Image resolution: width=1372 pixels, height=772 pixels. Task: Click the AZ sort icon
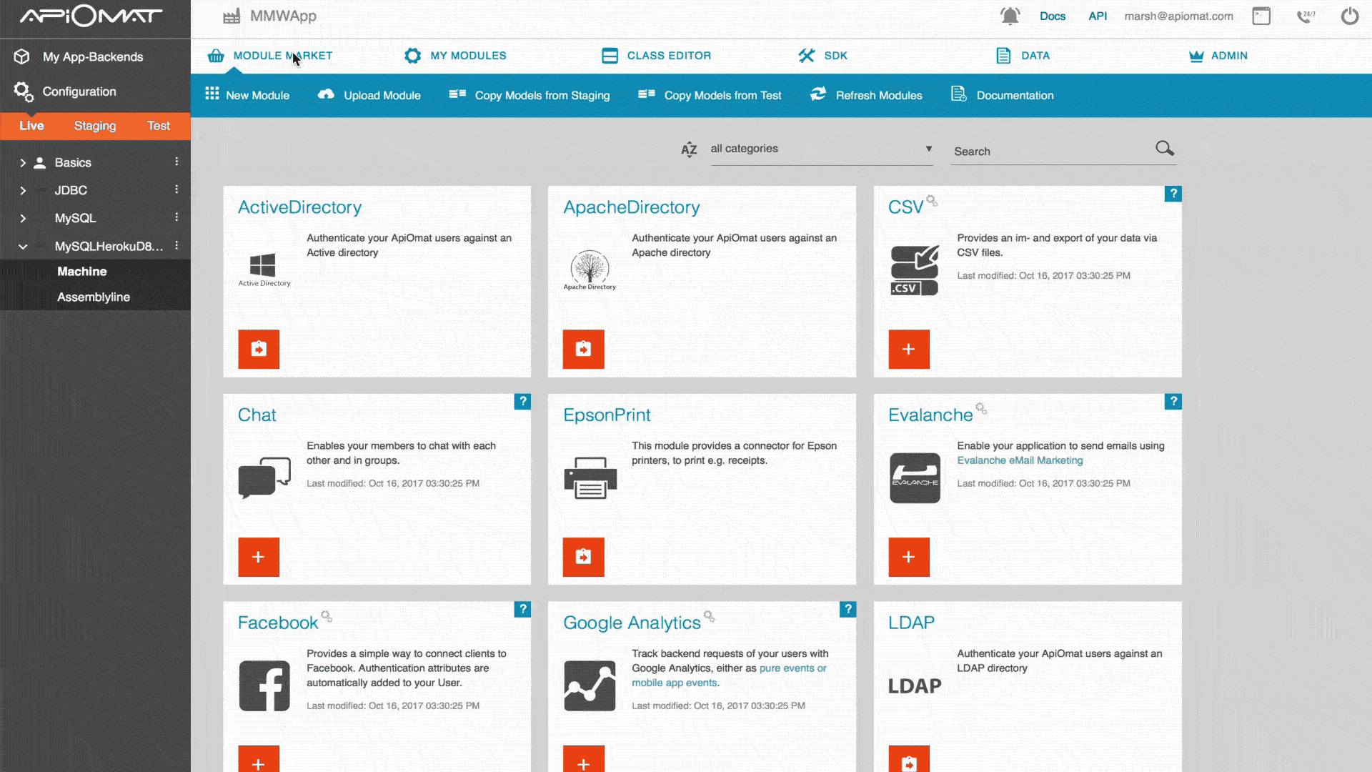[x=688, y=149]
